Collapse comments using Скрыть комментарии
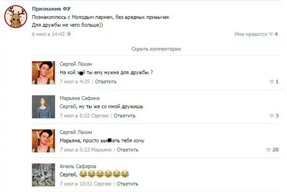The height and width of the screenshot is (192, 287). (156, 49)
